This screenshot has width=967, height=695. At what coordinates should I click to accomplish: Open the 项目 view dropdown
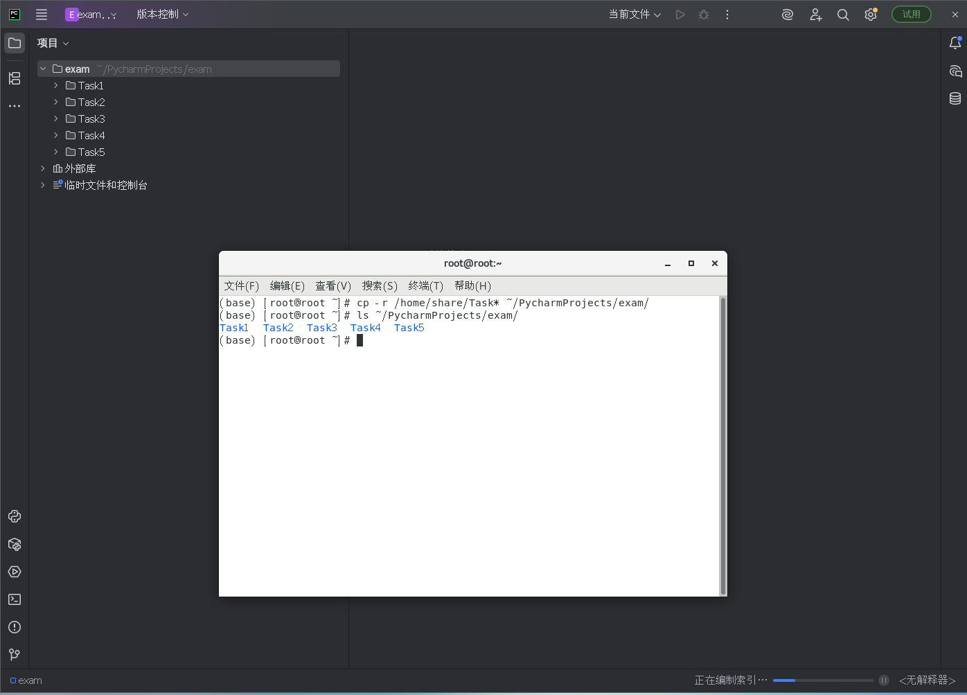[53, 43]
